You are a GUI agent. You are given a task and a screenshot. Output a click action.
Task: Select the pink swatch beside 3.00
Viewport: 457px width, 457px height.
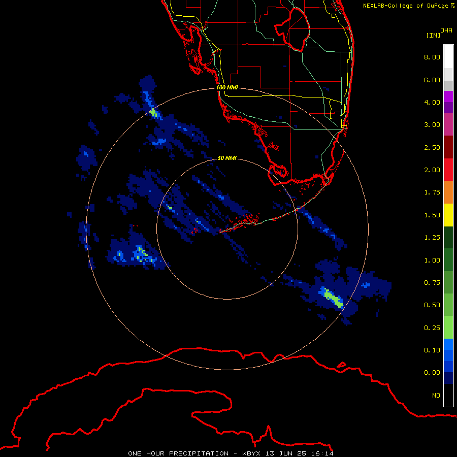pos(448,124)
